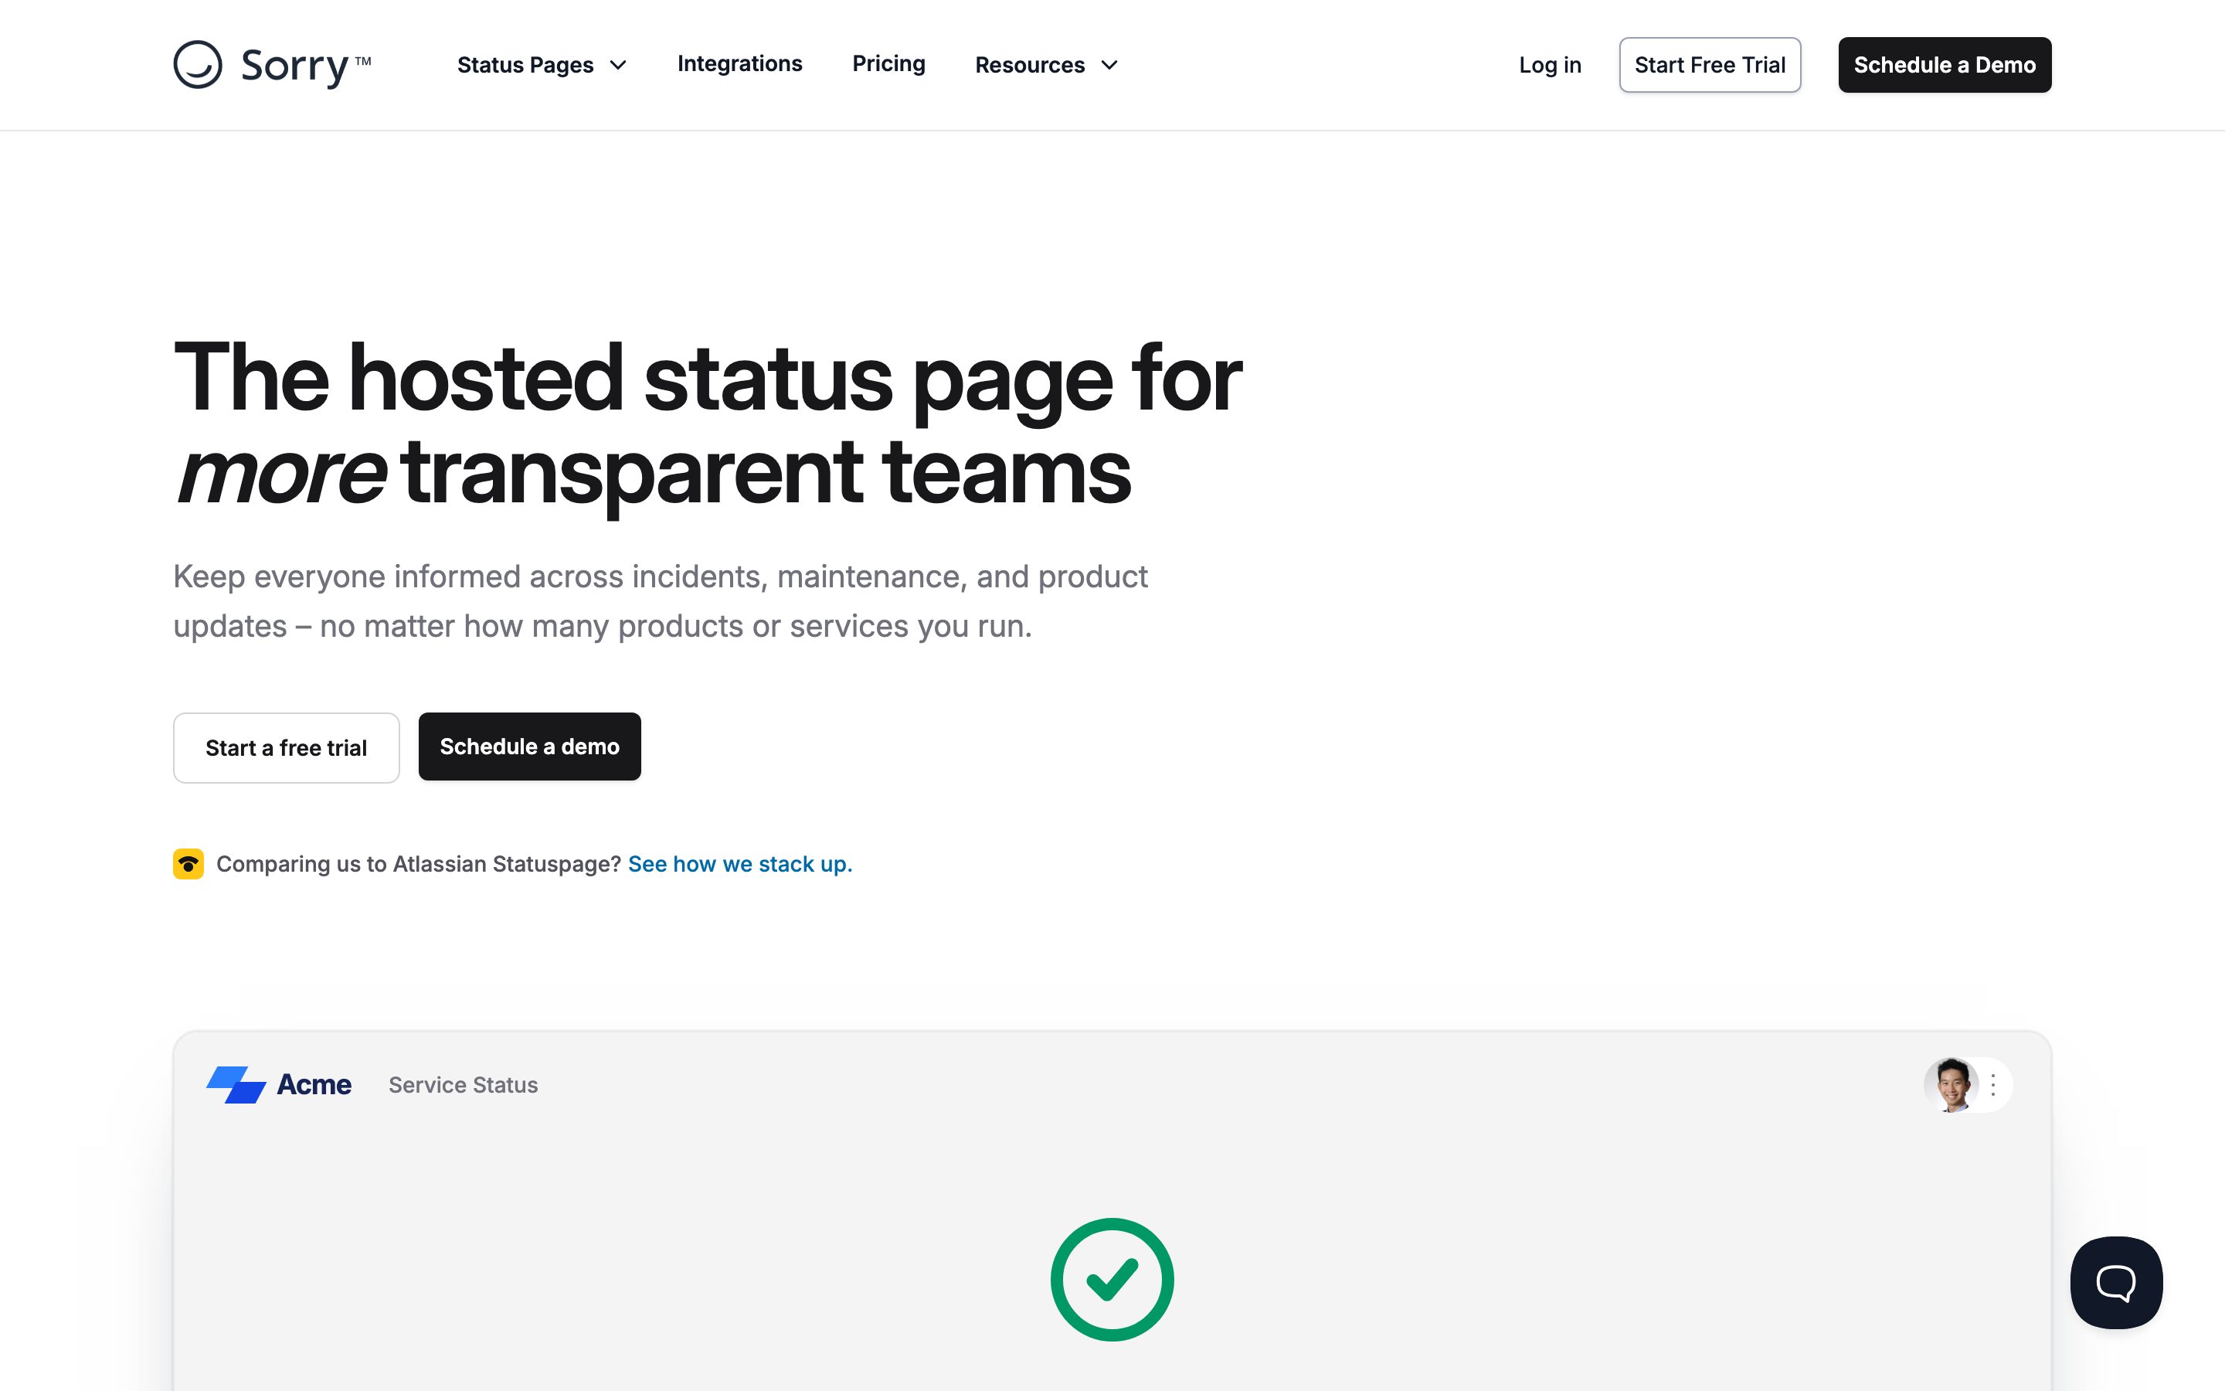Open the Pricing page

pos(888,63)
